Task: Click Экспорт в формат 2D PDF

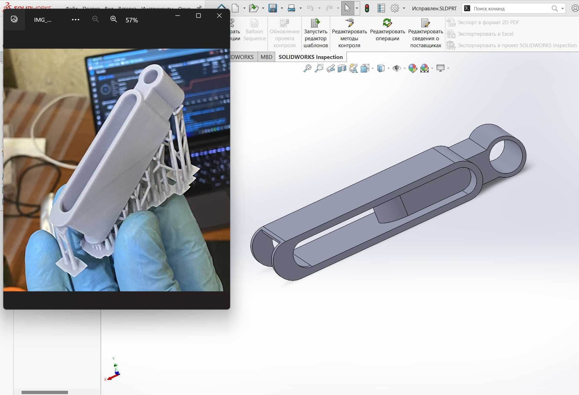Action: point(483,22)
